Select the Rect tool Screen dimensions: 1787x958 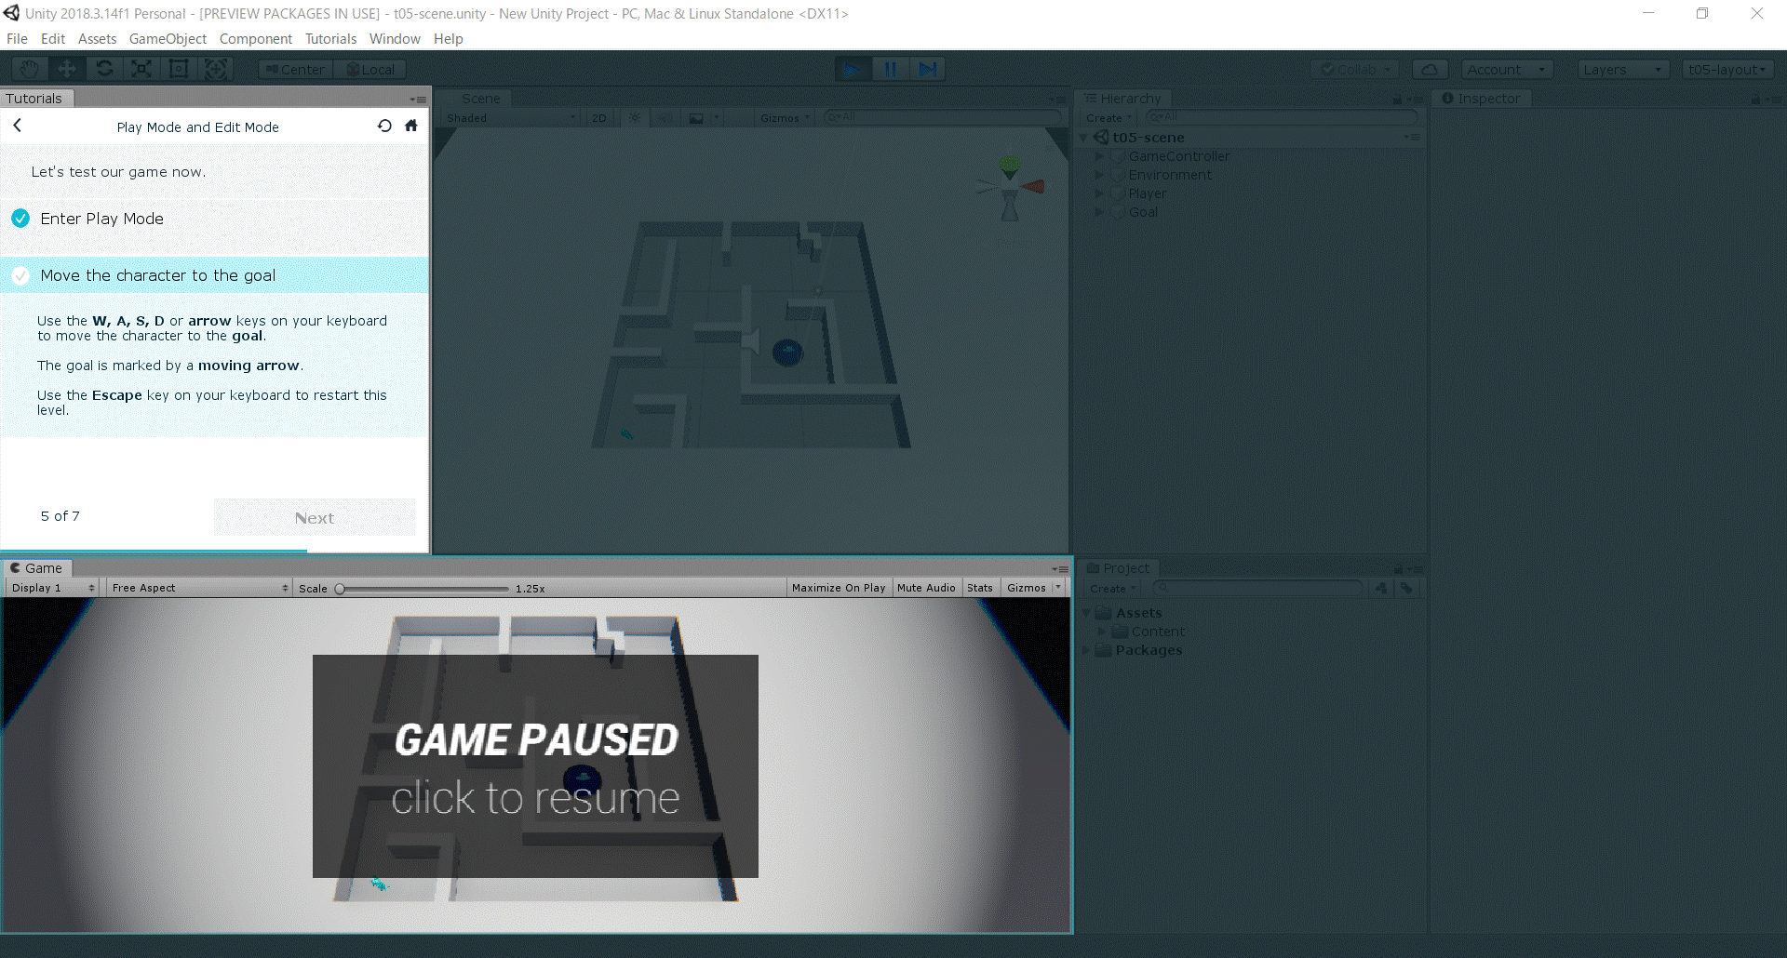click(179, 69)
